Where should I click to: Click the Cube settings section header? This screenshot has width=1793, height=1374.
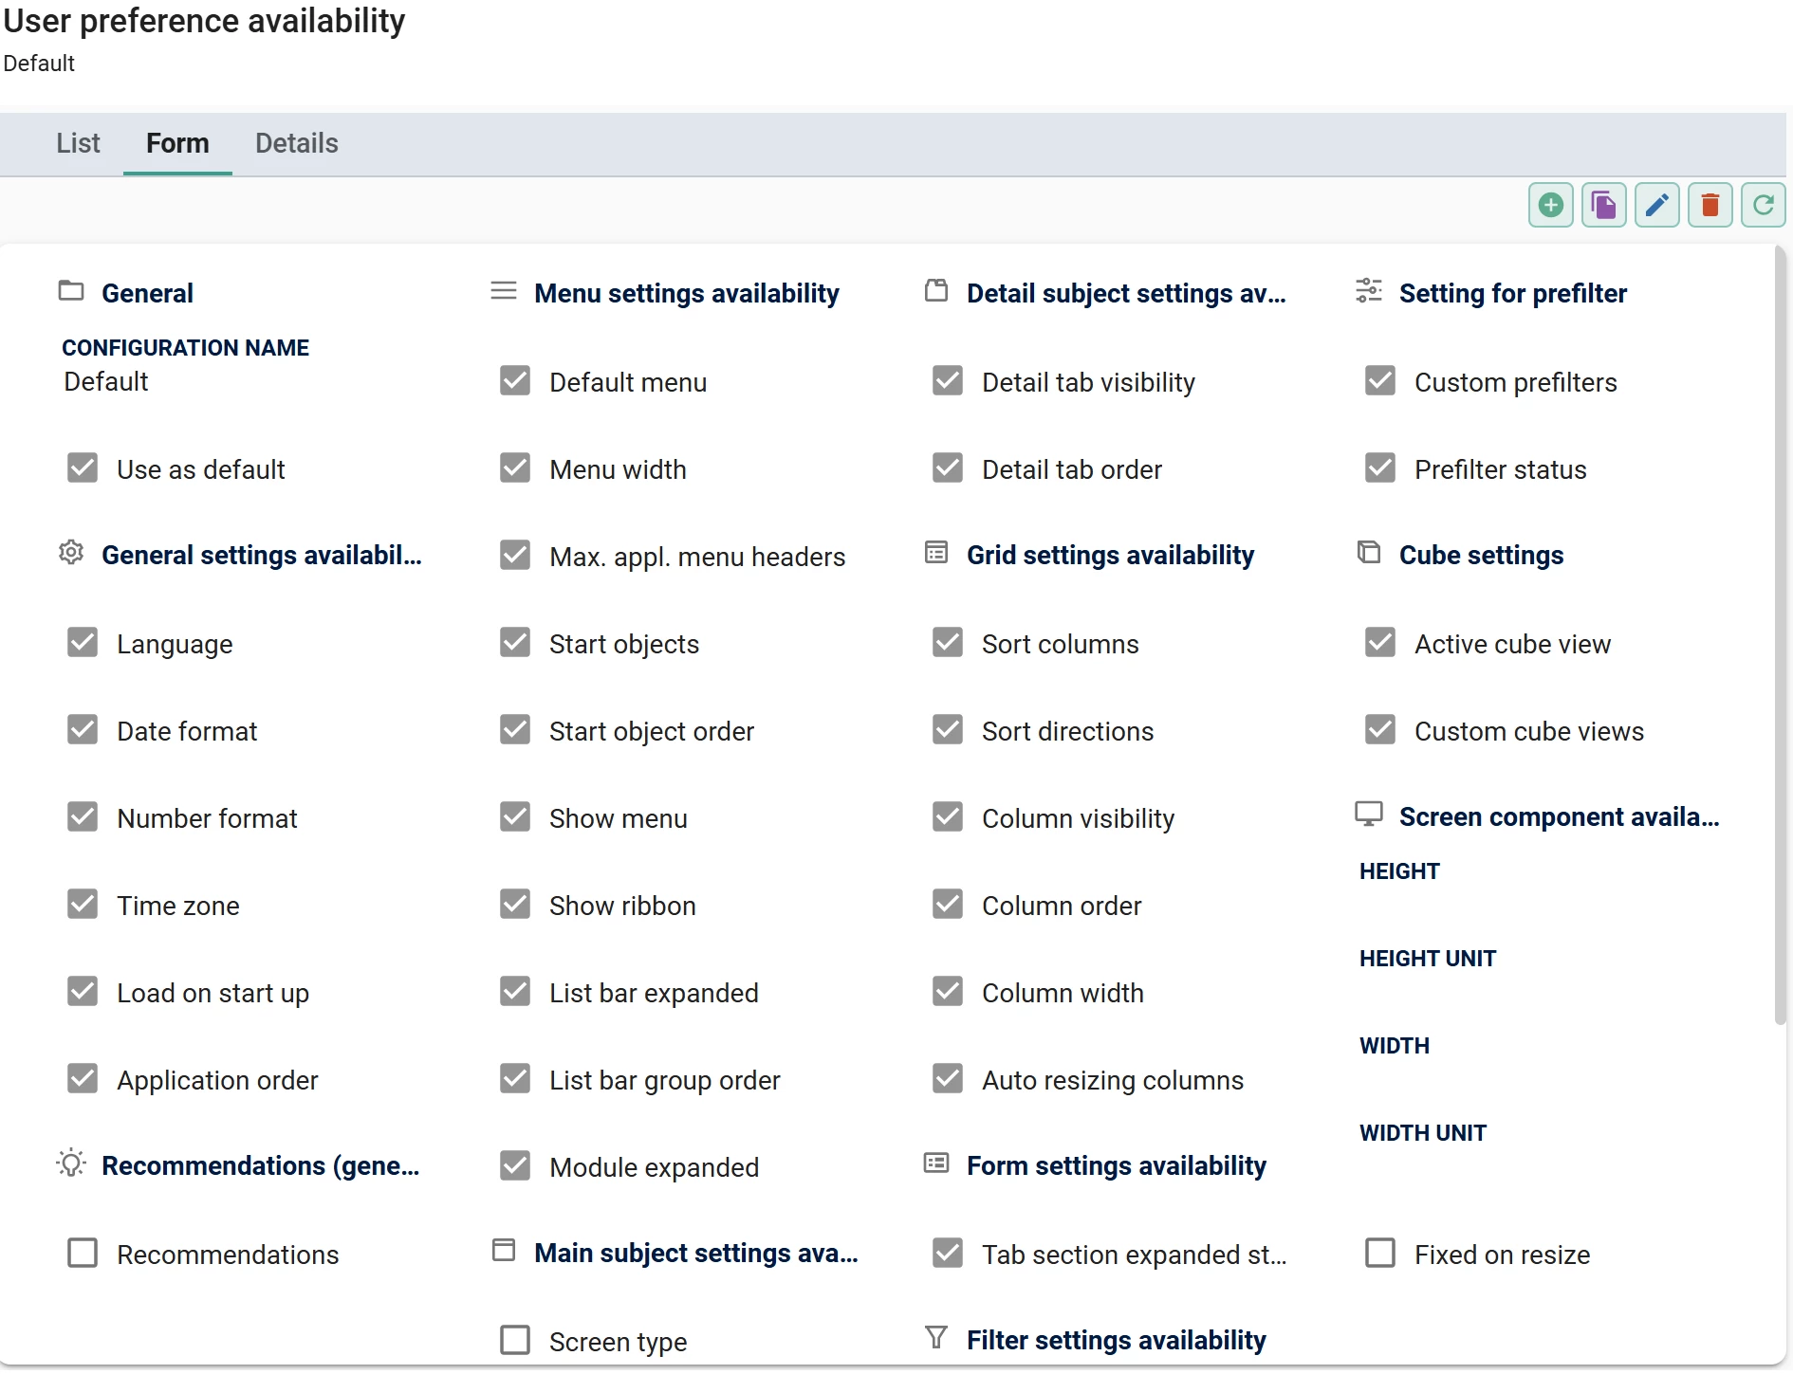pos(1481,556)
